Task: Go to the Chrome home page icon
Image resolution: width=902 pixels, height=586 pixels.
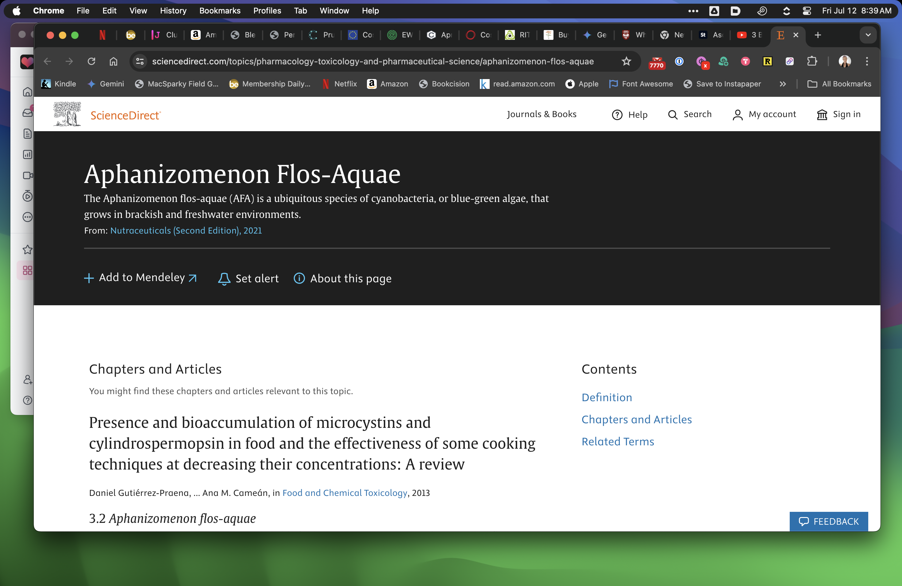Action: pyautogui.click(x=113, y=61)
